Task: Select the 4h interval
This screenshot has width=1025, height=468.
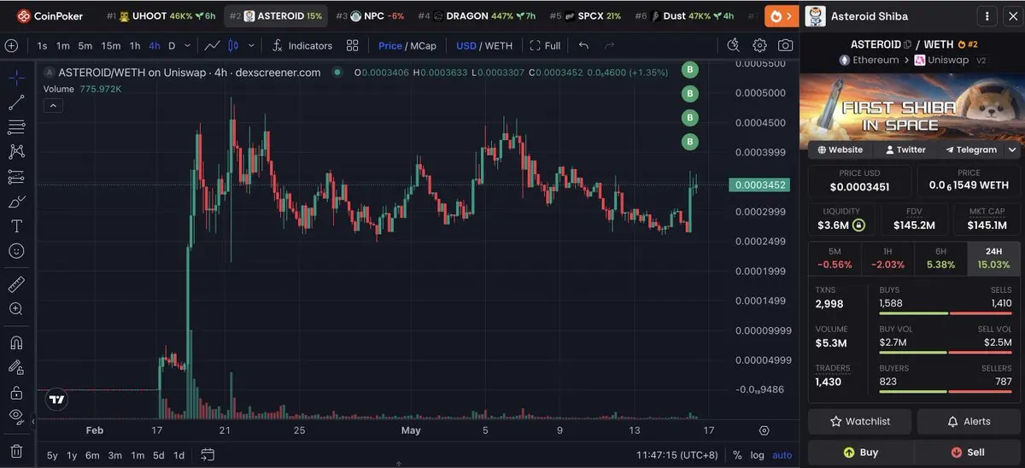Action: 155,45
